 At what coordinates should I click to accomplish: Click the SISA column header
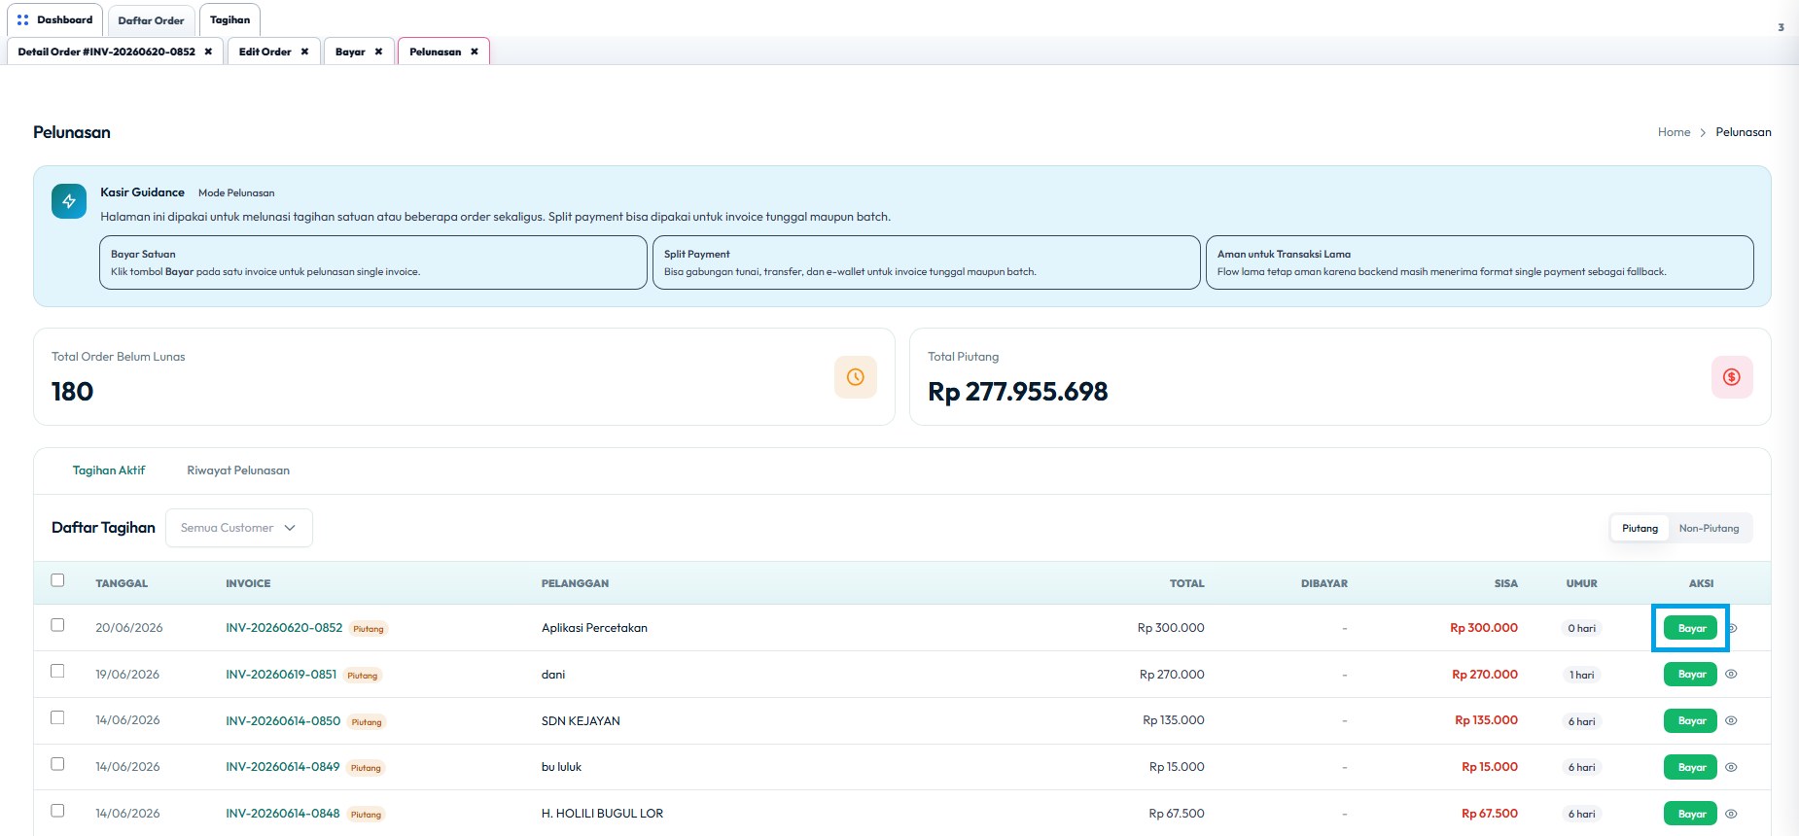pos(1505,583)
